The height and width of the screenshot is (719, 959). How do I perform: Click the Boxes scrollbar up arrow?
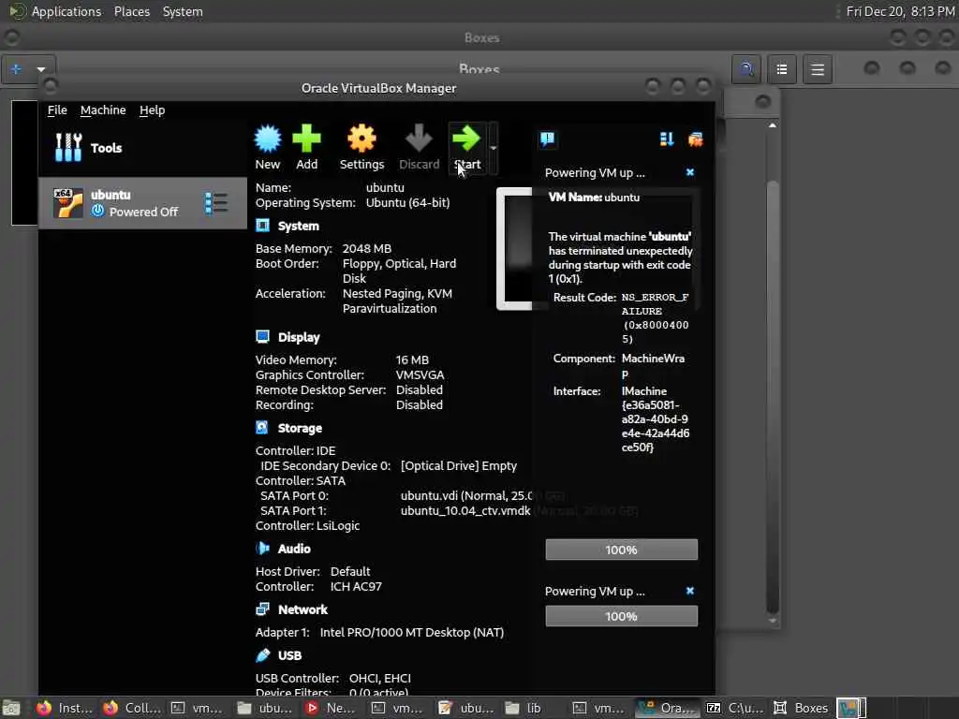point(773,125)
